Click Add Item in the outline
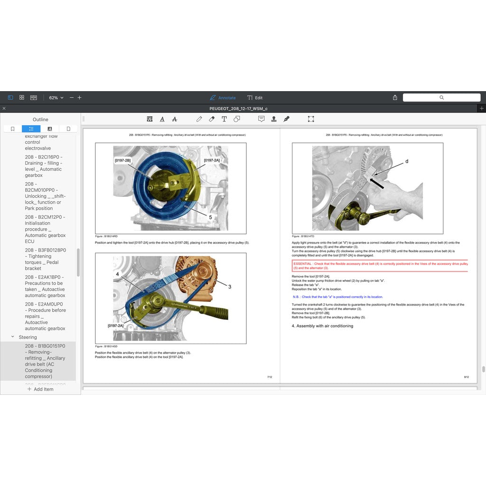Viewport: 486px width, 486px height. click(x=40, y=389)
